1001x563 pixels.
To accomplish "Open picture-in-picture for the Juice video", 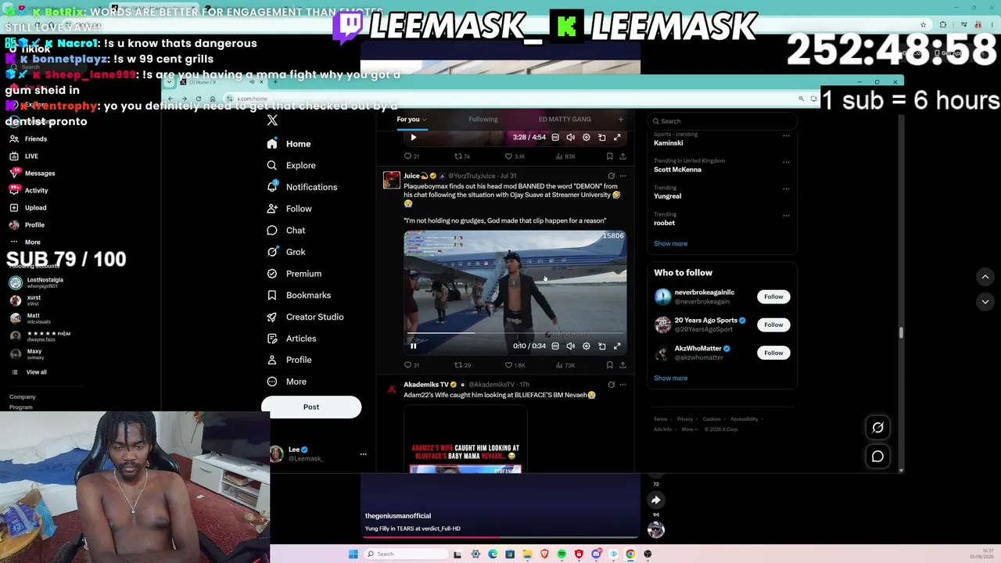I will click(601, 346).
